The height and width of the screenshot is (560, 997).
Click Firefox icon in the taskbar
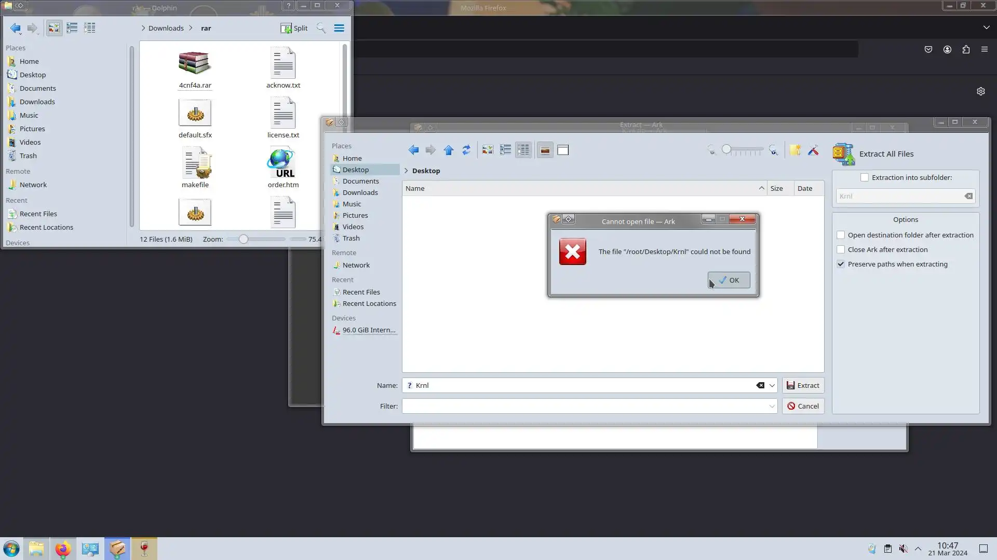(x=63, y=549)
